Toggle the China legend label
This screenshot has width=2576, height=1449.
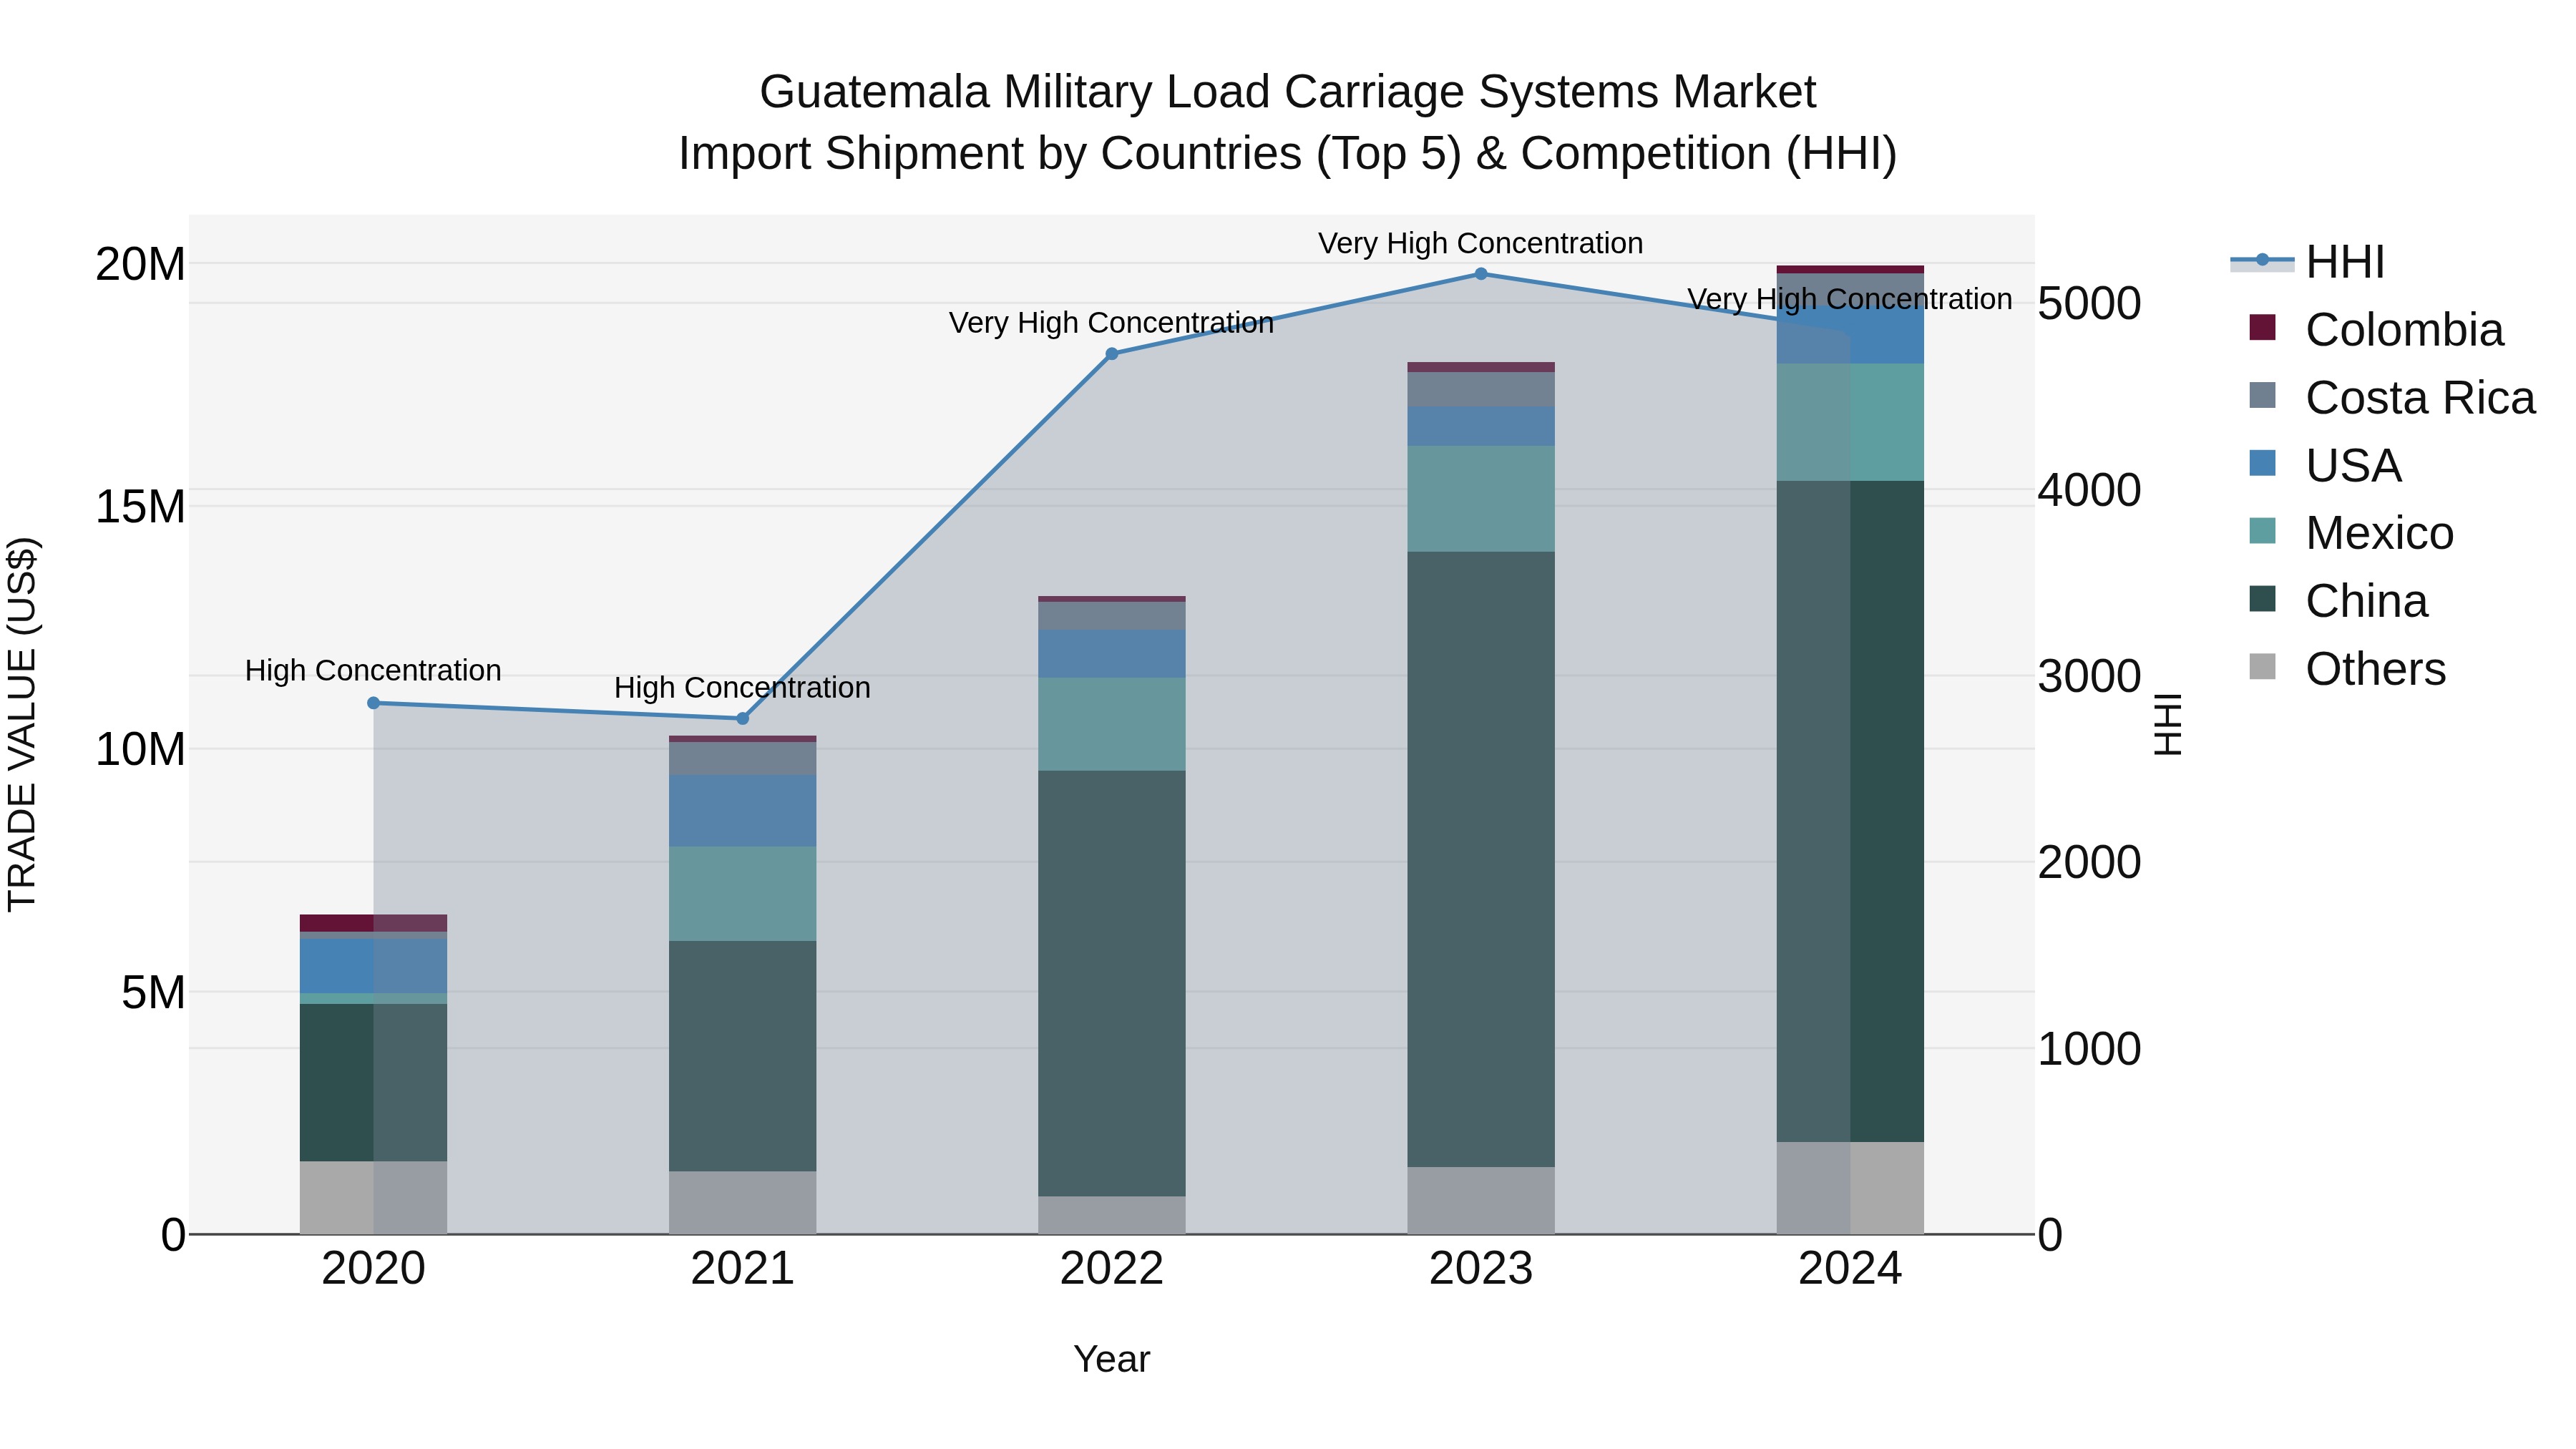(2366, 601)
